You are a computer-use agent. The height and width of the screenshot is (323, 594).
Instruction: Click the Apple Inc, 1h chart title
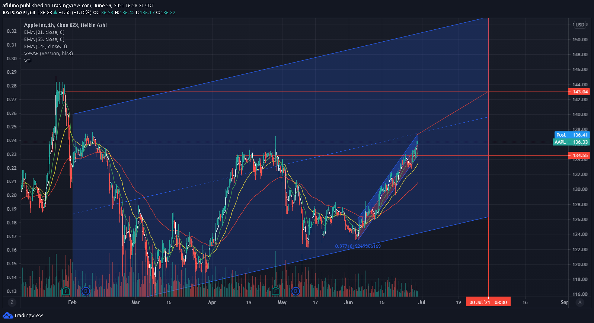tap(66, 25)
